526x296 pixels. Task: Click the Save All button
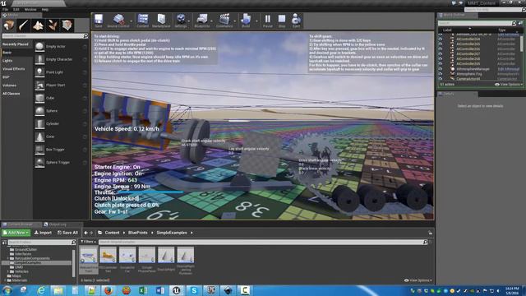click(x=67, y=233)
